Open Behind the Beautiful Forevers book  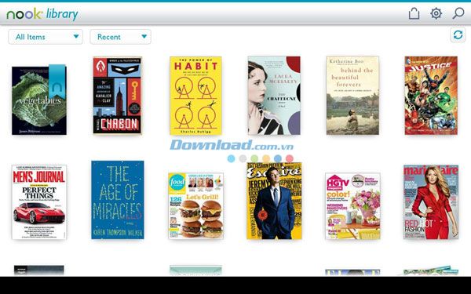click(x=352, y=96)
